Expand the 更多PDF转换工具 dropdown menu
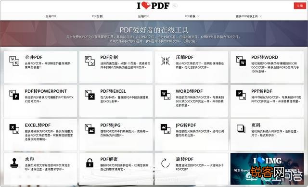Viewport: 308px width, 187px height. [x=249, y=16]
